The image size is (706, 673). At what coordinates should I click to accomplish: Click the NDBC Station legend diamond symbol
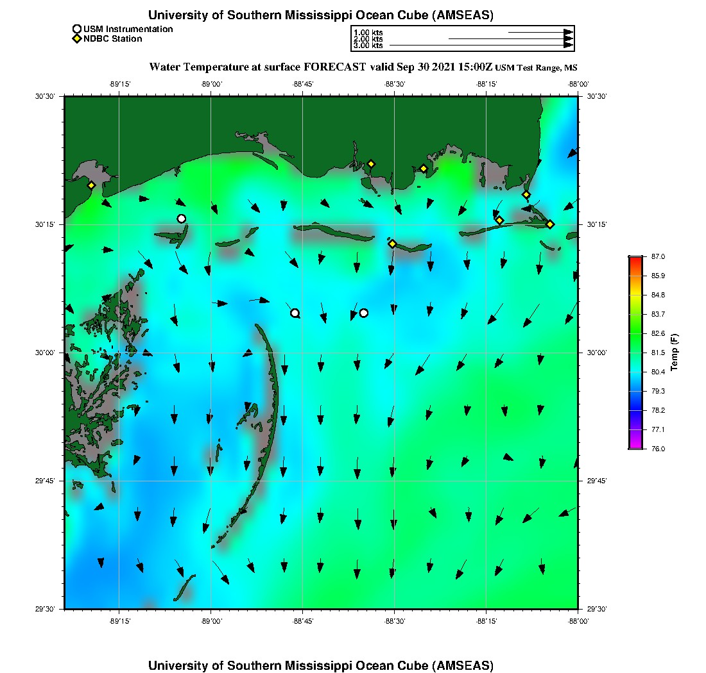click(77, 38)
